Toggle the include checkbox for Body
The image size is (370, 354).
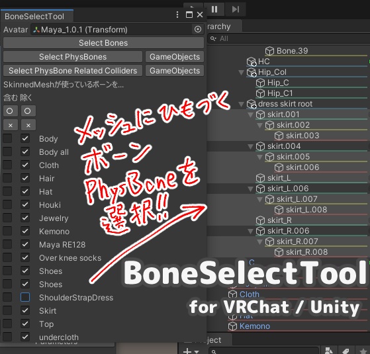(x=7, y=139)
